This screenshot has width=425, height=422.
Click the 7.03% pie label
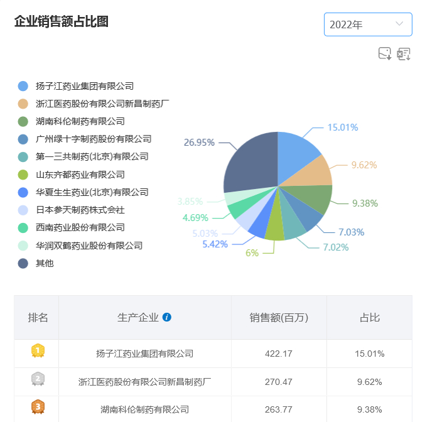(x=352, y=232)
